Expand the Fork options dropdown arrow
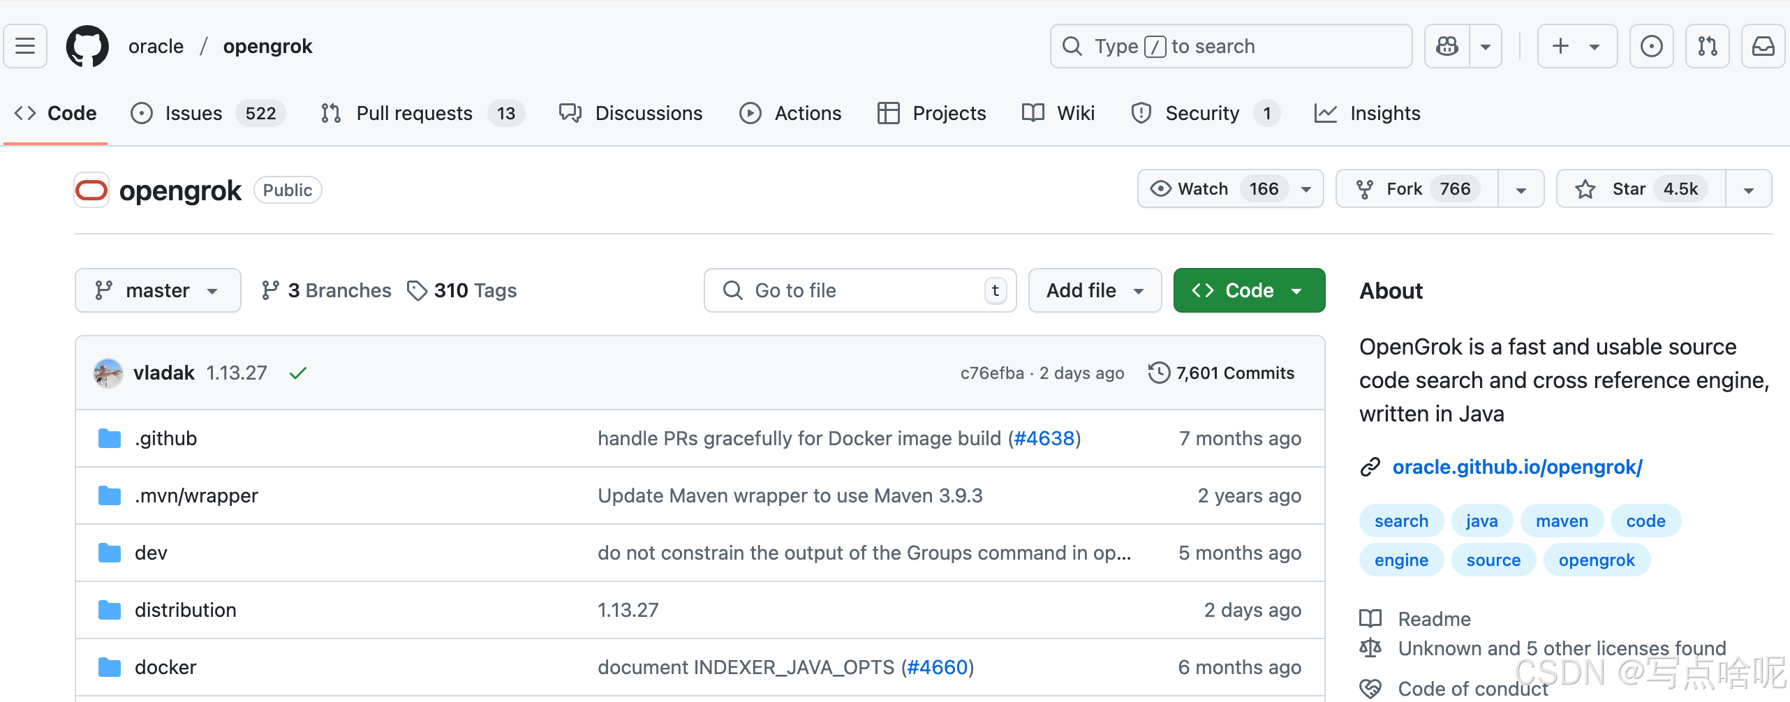Screen dimensions: 1790x702 (x=1521, y=189)
